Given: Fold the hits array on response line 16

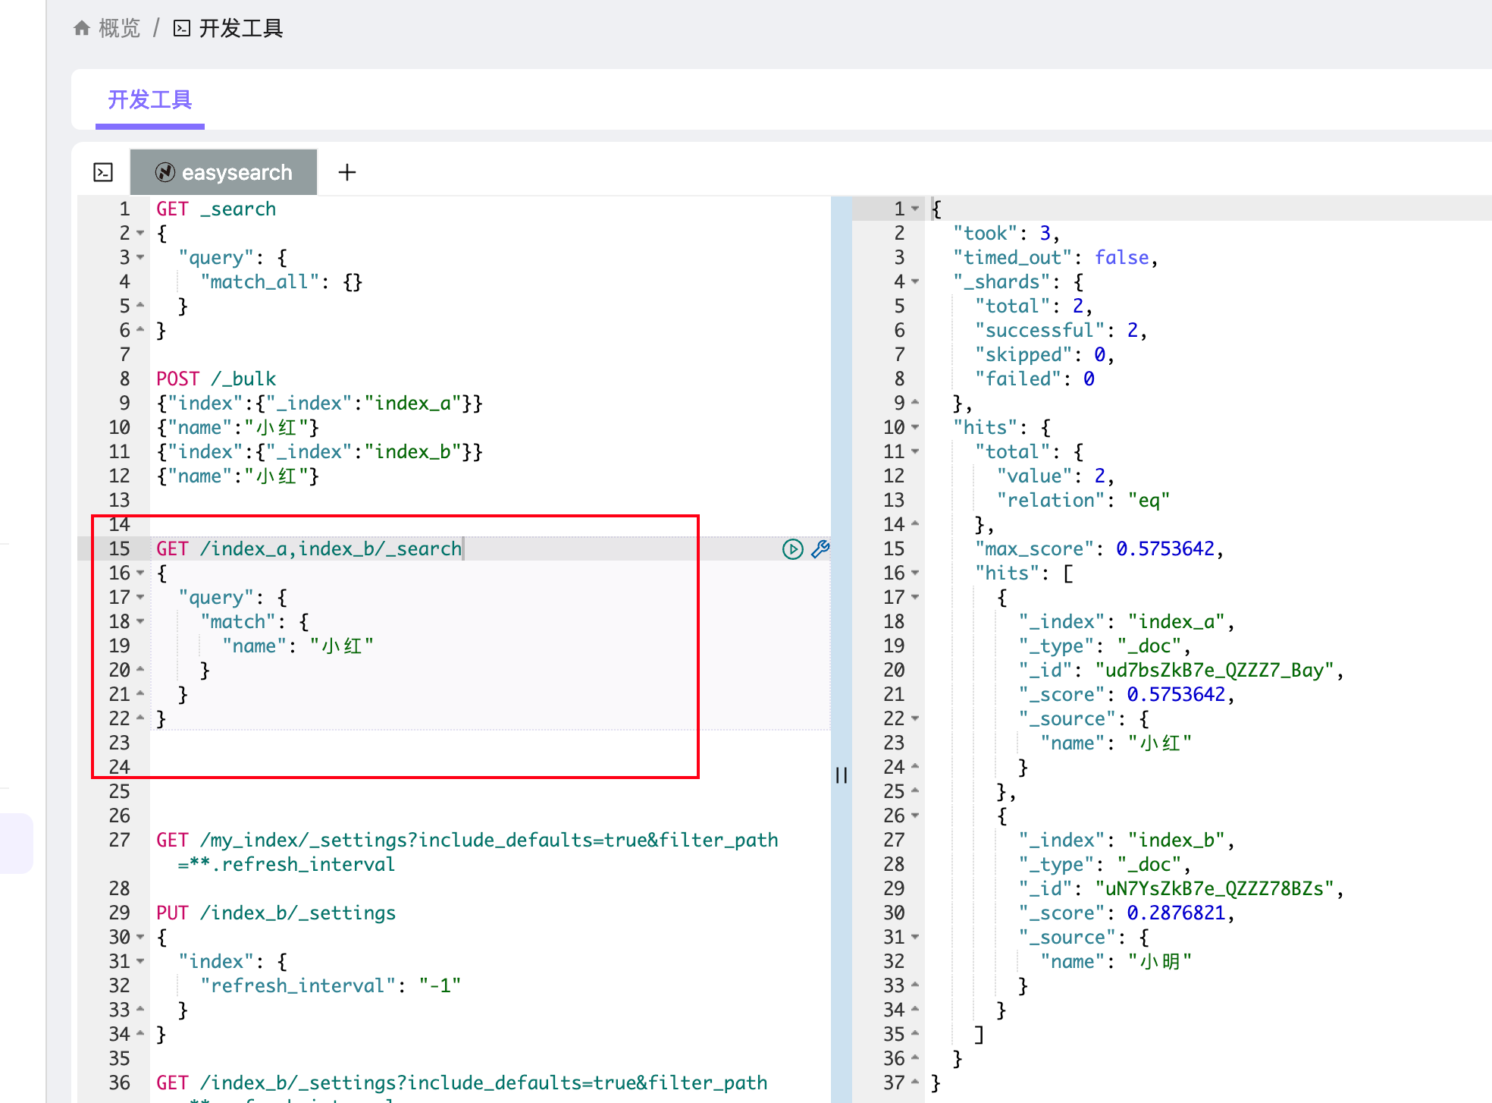Looking at the screenshot, I should coord(915,573).
